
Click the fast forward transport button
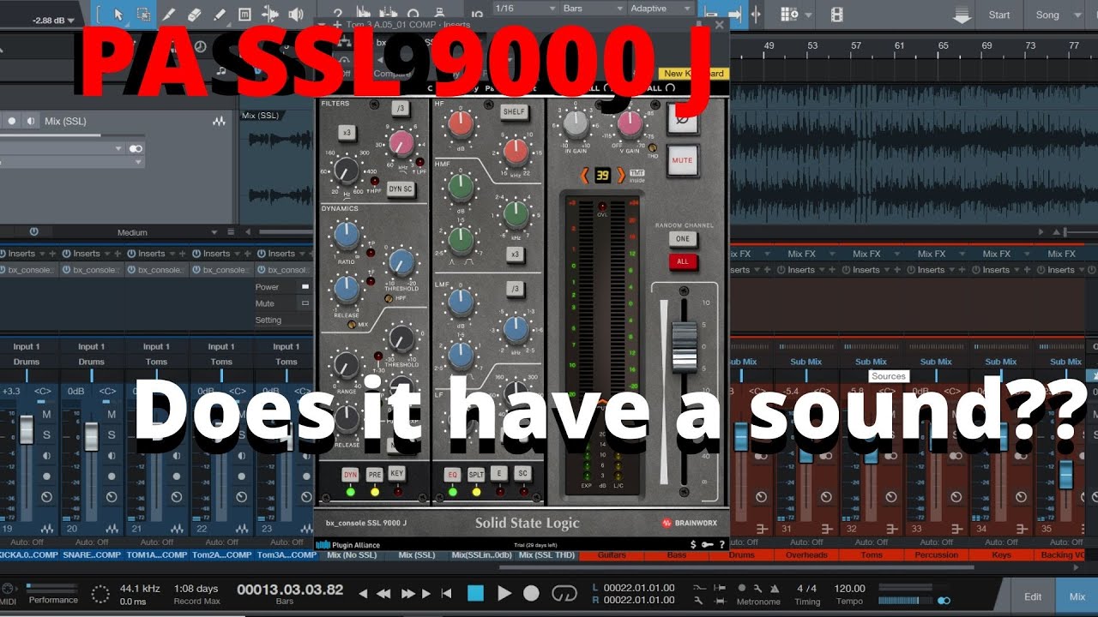[408, 593]
